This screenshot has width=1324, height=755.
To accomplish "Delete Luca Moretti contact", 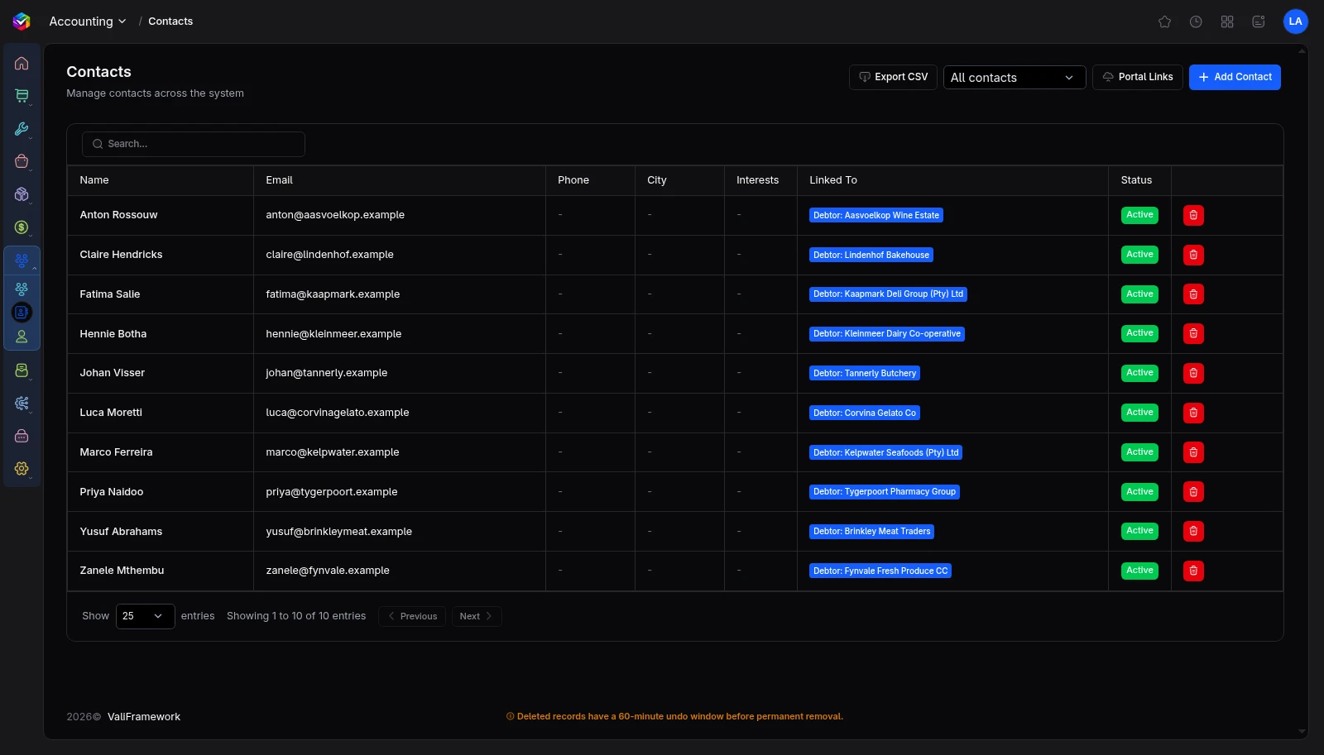I will [x=1193, y=413].
